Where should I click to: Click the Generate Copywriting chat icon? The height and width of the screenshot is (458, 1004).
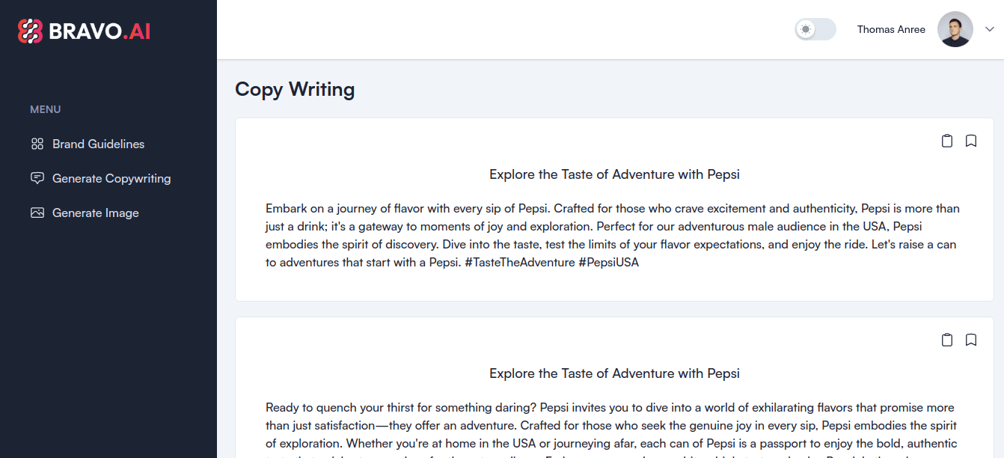click(x=37, y=178)
